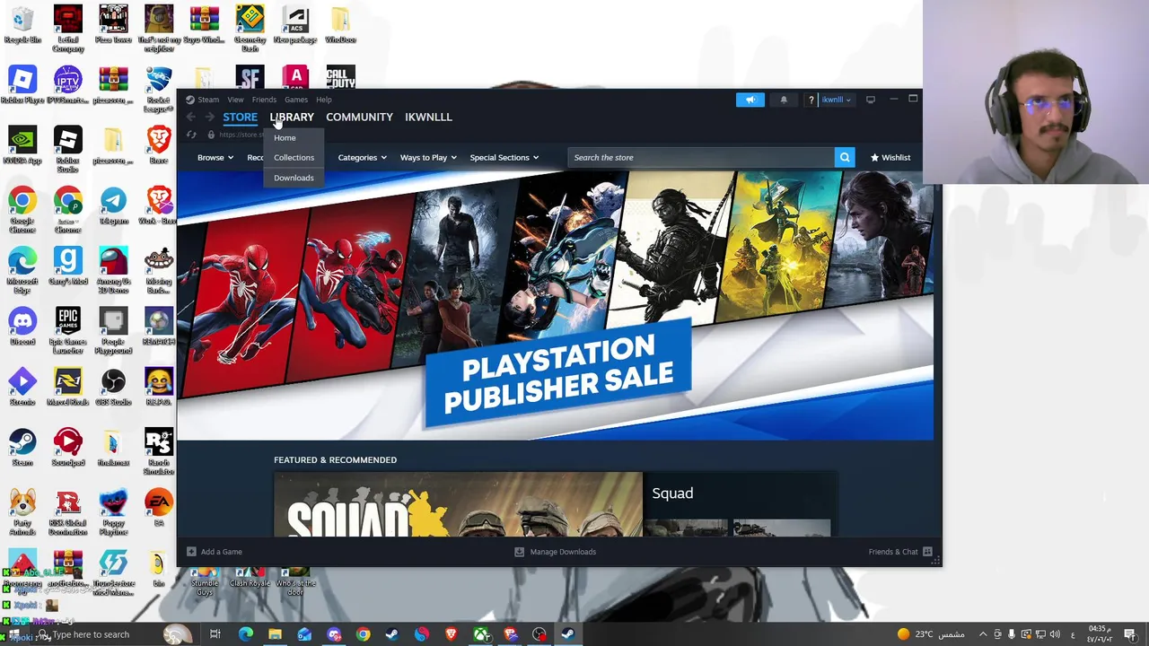Select Poppy Playtime desktop shortcut
The height and width of the screenshot is (646, 1149).
pyautogui.click(x=113, y=511)
